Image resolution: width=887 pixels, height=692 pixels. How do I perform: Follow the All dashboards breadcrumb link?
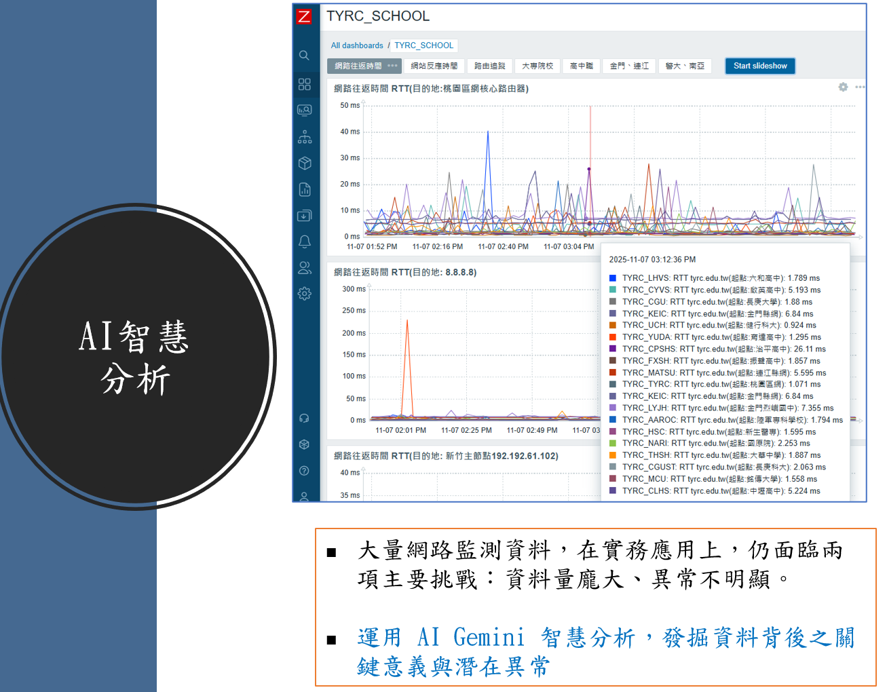tap(357, 45)
